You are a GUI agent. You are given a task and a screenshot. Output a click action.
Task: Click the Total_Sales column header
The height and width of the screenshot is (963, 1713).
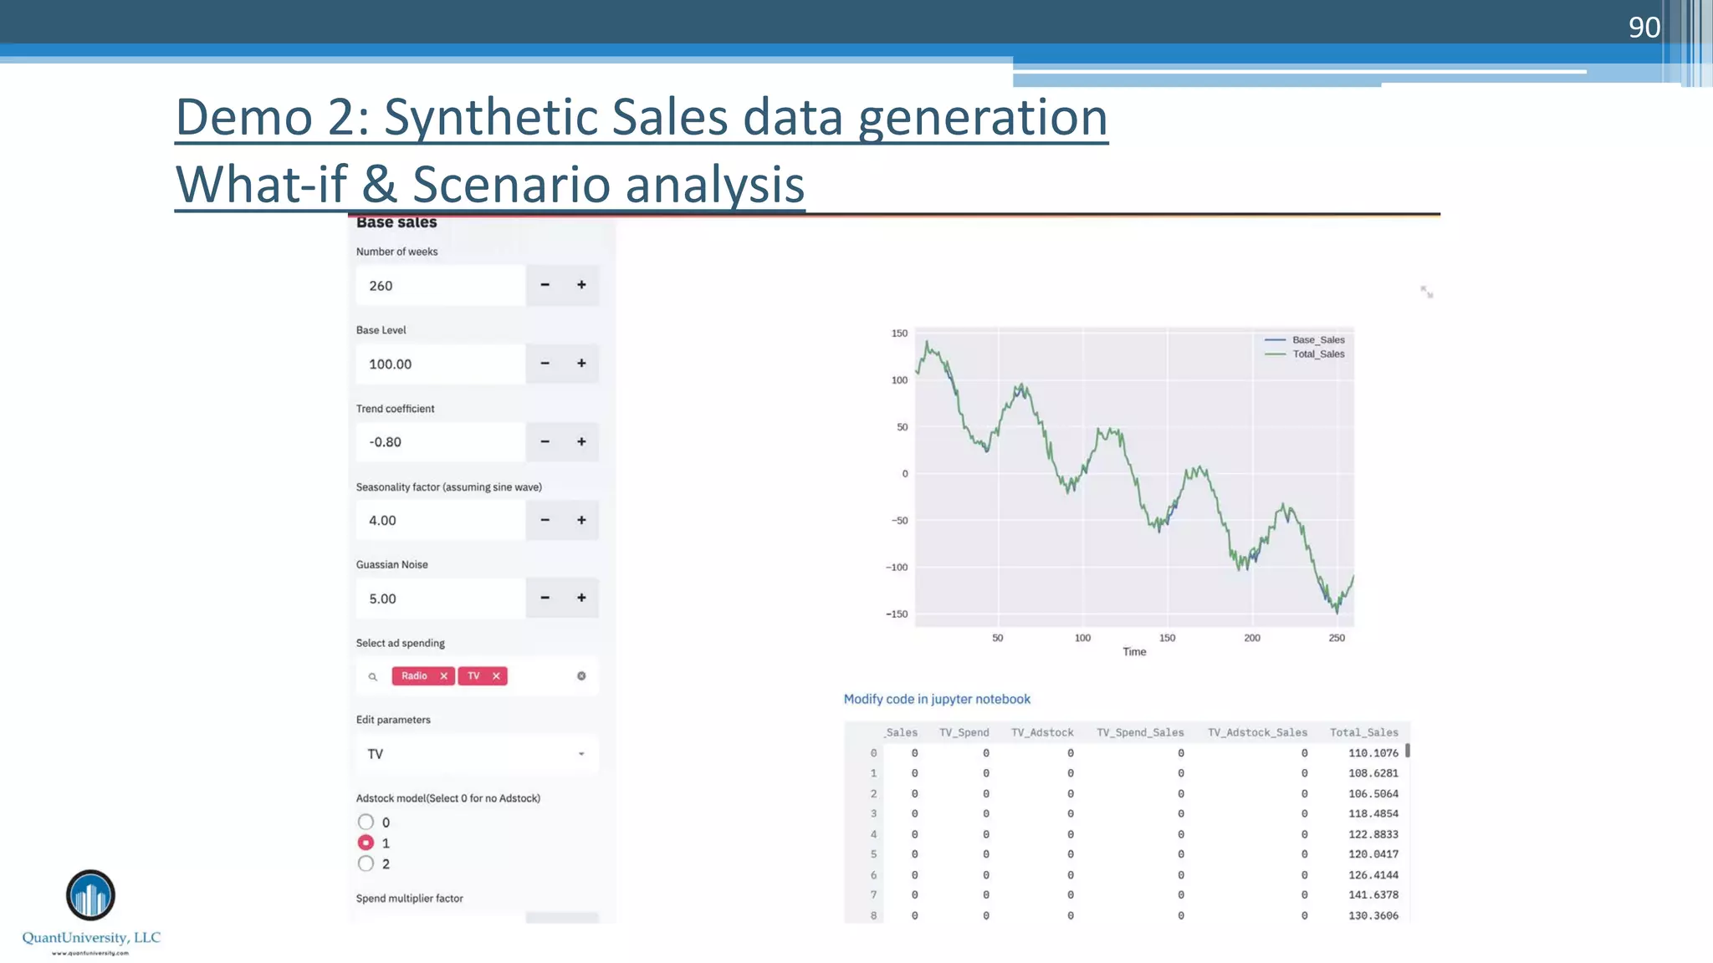(1364, 732)
